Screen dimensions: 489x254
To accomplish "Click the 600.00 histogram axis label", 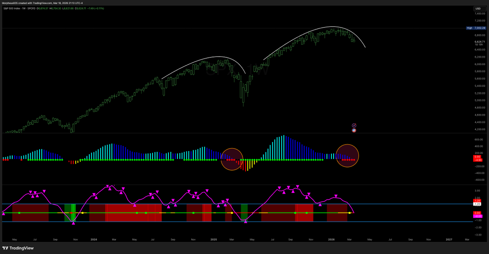I will pos(479,140).
